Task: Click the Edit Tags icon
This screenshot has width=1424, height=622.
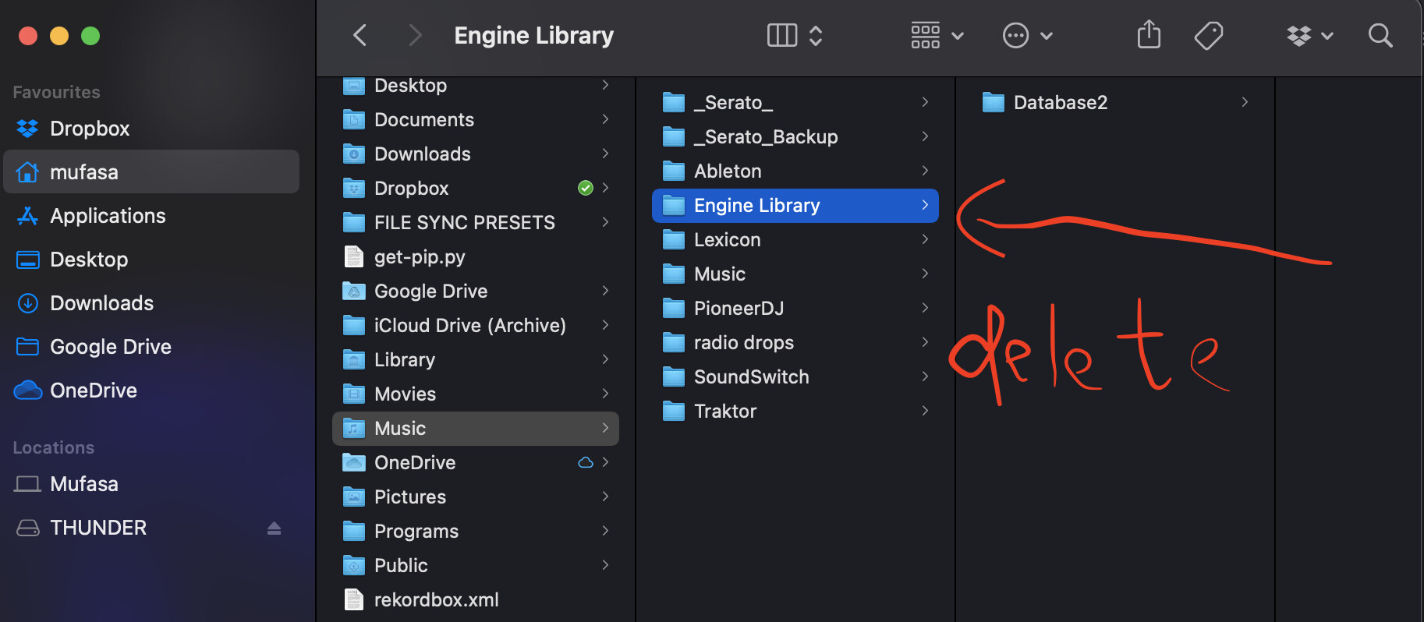Action: pyautogui.click(x=1209, y=35)
